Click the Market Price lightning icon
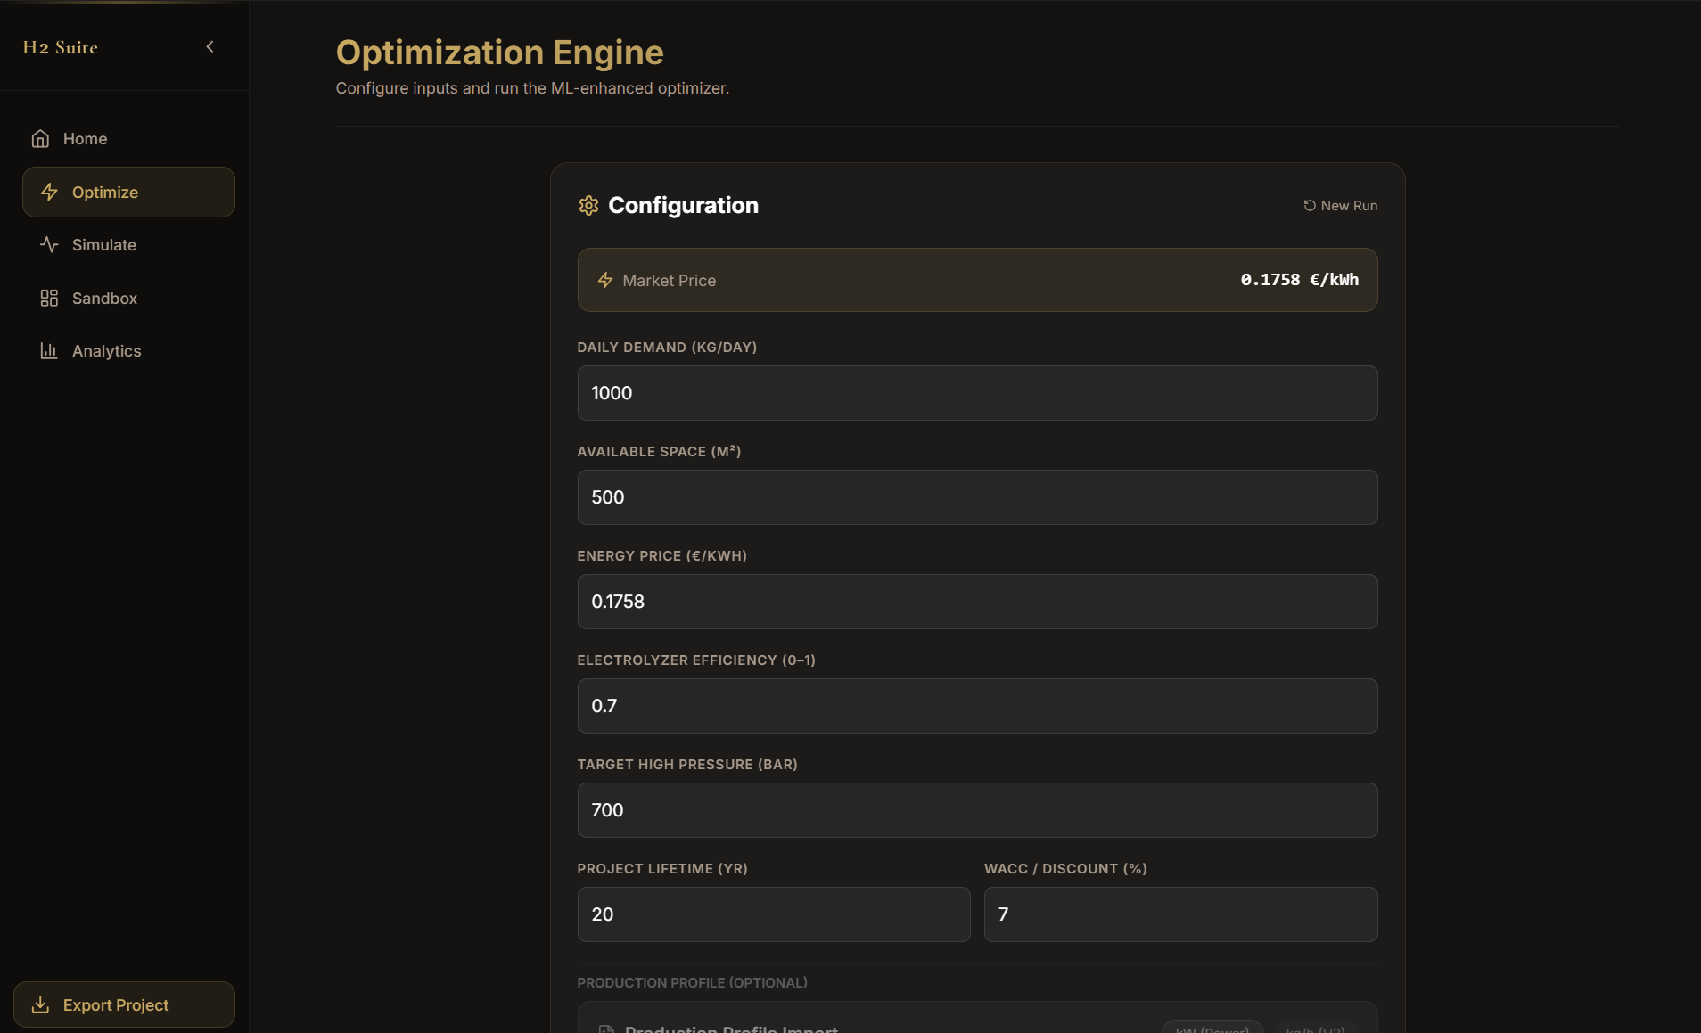This screenshot has height=1033, width=1701. (605, 280)
